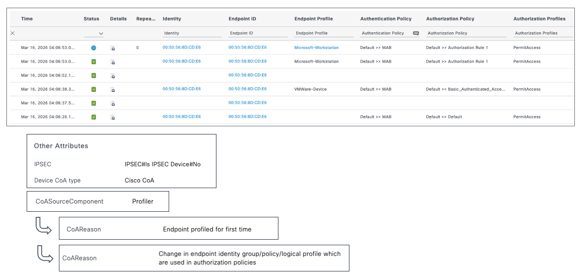This screenshot has height=280, width=580.
Task: Click the green status icon at 04:06:37.5
Action: click(94, 103)
